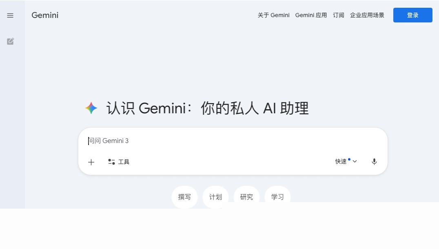
Task: Open the 关于 Gemini menu item
Action: click(x=273, y=15)
